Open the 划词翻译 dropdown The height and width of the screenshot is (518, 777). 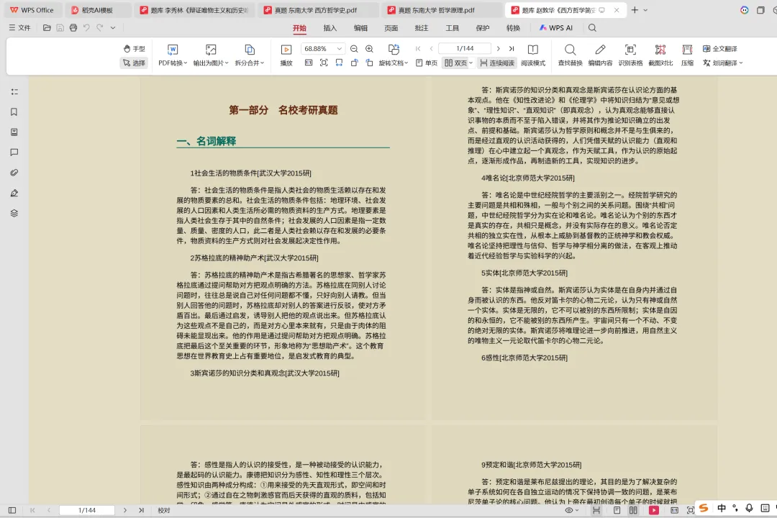[723, 63]
